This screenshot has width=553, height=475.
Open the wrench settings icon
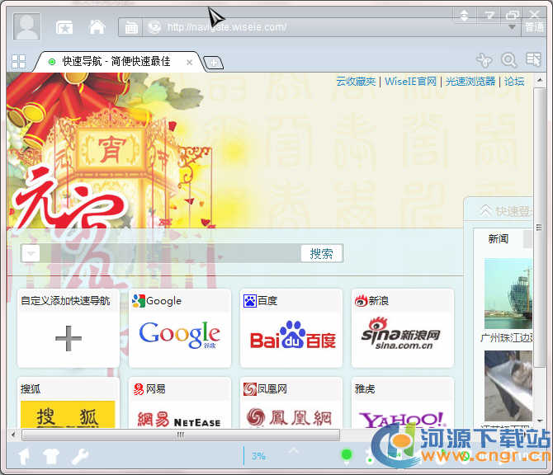point(80,456)
